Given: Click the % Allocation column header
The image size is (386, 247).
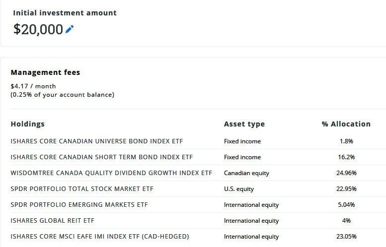Looking at the screenshot, I should [x=346, y=124].
